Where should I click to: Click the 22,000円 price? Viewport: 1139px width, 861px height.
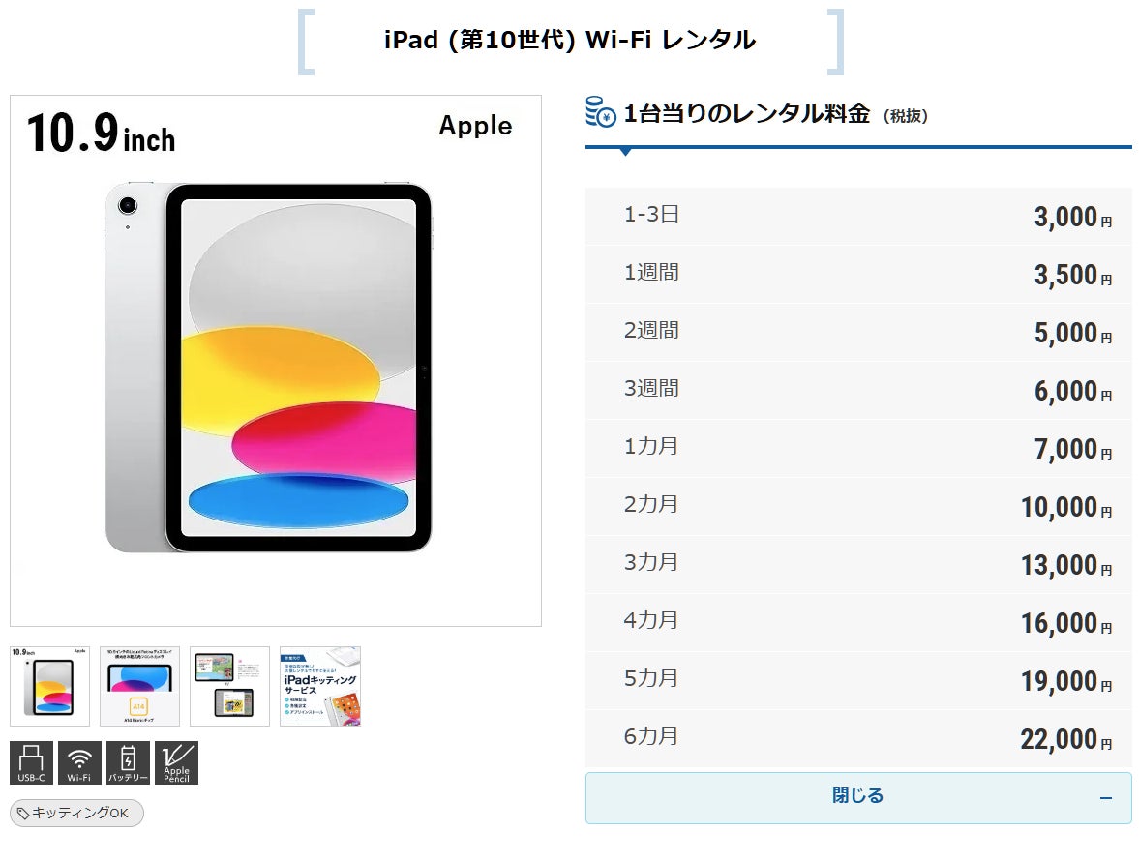click(1066, 740)
